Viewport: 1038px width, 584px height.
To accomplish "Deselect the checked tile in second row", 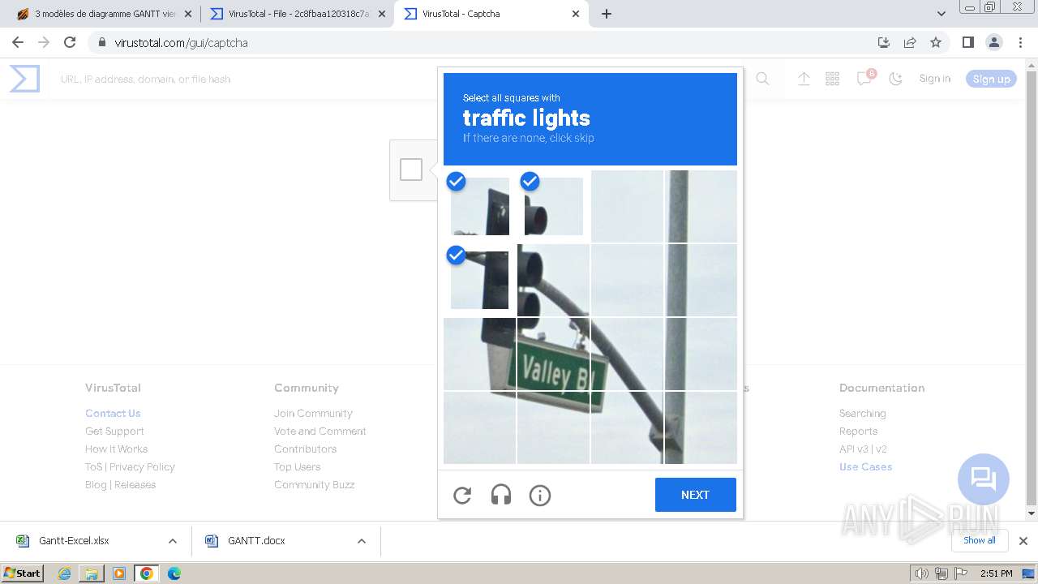I will 479,280.
